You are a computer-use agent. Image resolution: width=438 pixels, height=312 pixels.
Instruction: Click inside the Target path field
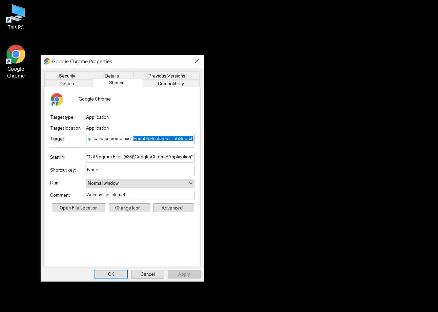[140, 139]
